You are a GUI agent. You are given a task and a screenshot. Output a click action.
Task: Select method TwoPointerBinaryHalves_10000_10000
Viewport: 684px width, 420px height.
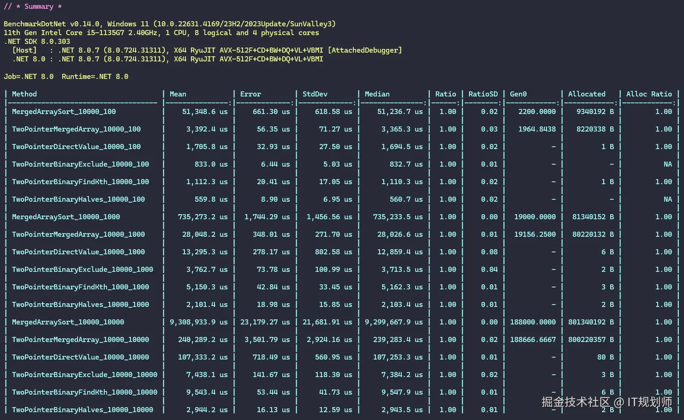point(83,410)
